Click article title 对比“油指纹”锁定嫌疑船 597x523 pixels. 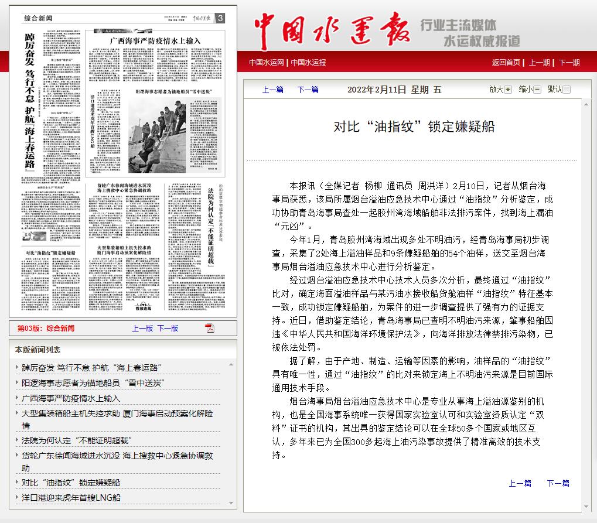414,127
